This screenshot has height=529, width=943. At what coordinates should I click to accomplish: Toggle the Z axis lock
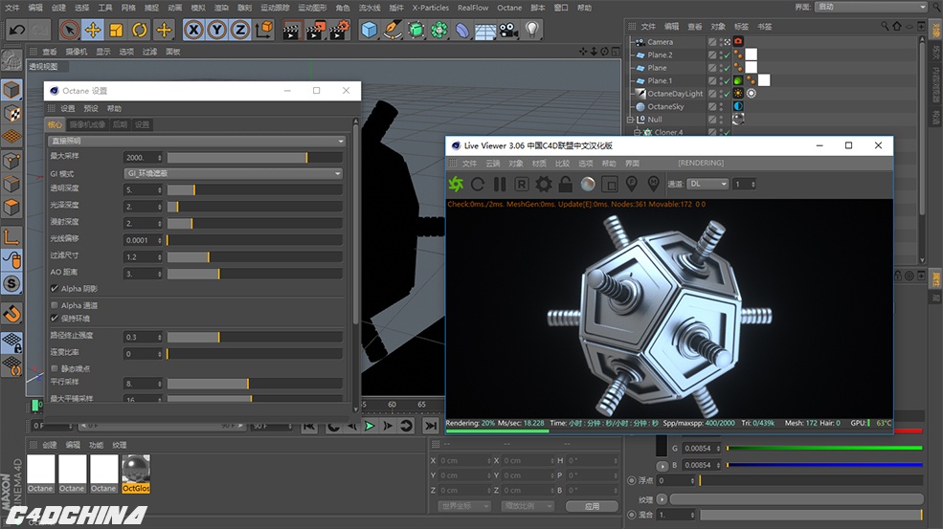(240, 30)
